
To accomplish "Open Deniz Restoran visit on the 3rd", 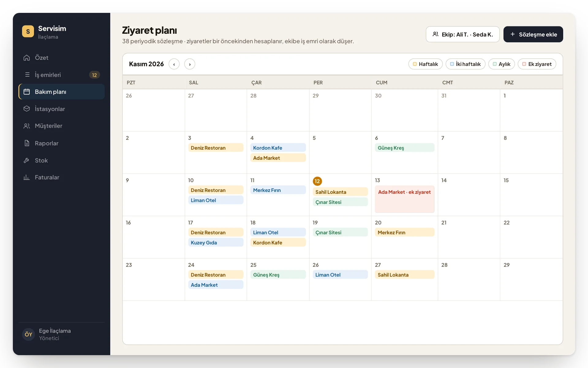I will pos(216,148).
